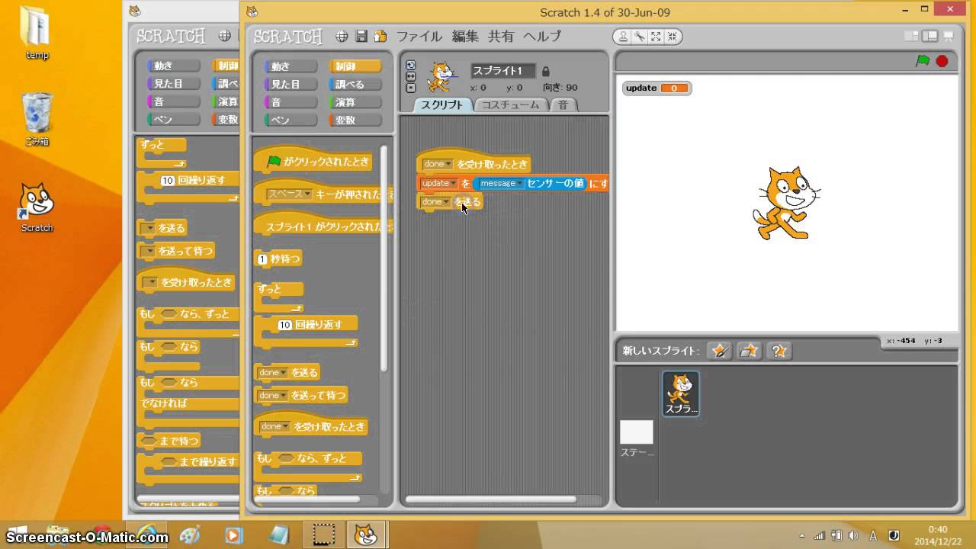Viewport: 976px width, 549px height.
Task: Select 演算 category in front window
Action: 356,101
